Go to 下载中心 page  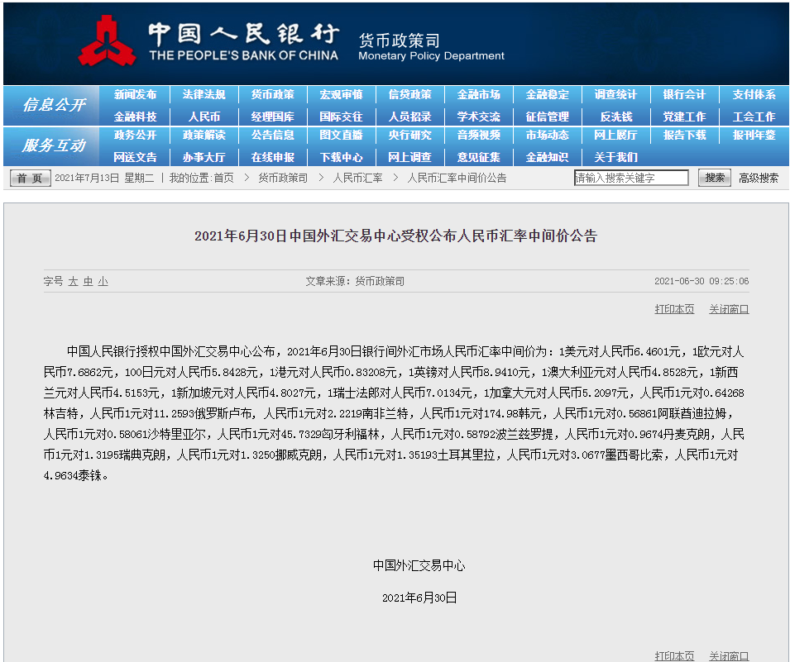(341, 158)
